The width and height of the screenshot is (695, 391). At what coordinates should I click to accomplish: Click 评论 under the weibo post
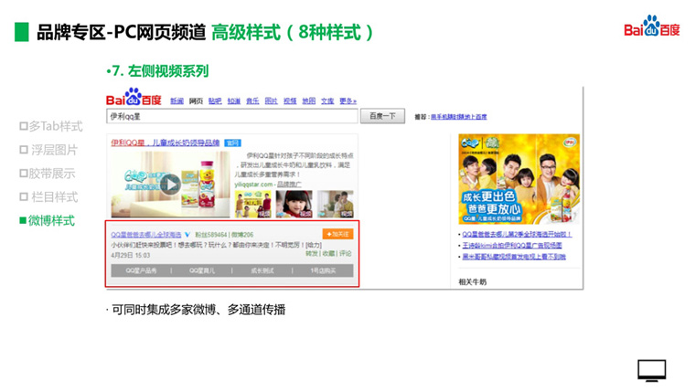point(346,254)
